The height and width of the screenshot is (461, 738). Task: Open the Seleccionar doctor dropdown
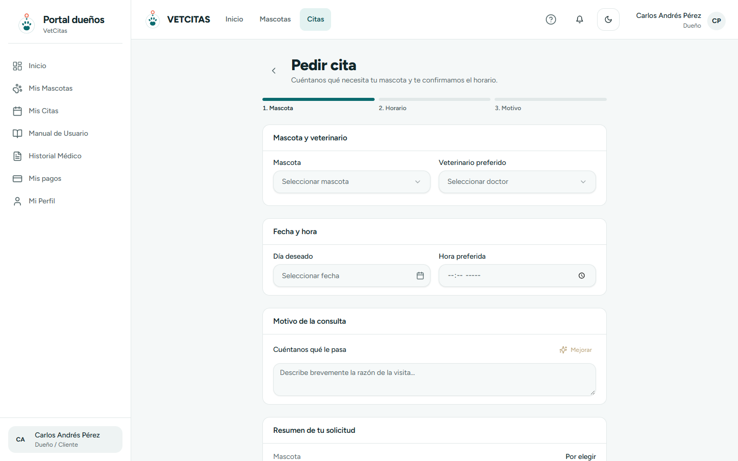click(x=517, y=182)
